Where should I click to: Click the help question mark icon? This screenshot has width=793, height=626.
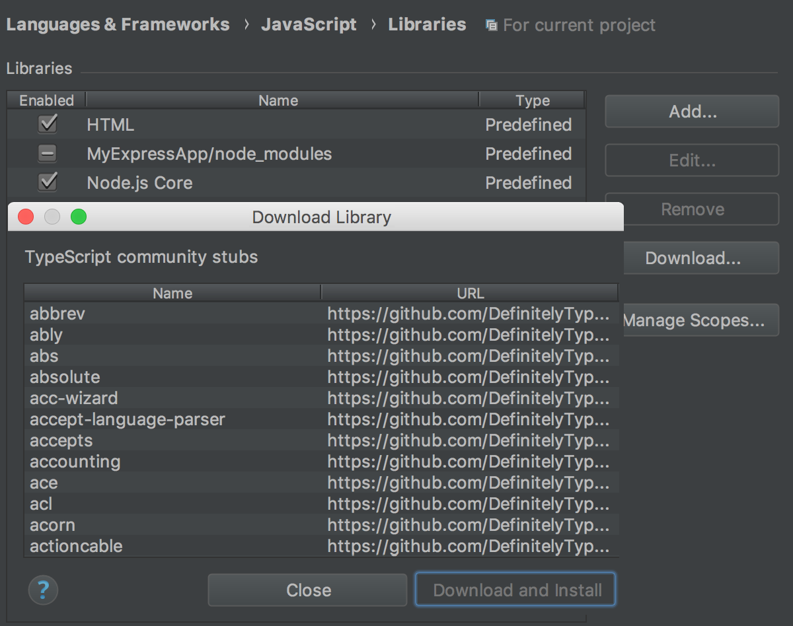[44, 590]
